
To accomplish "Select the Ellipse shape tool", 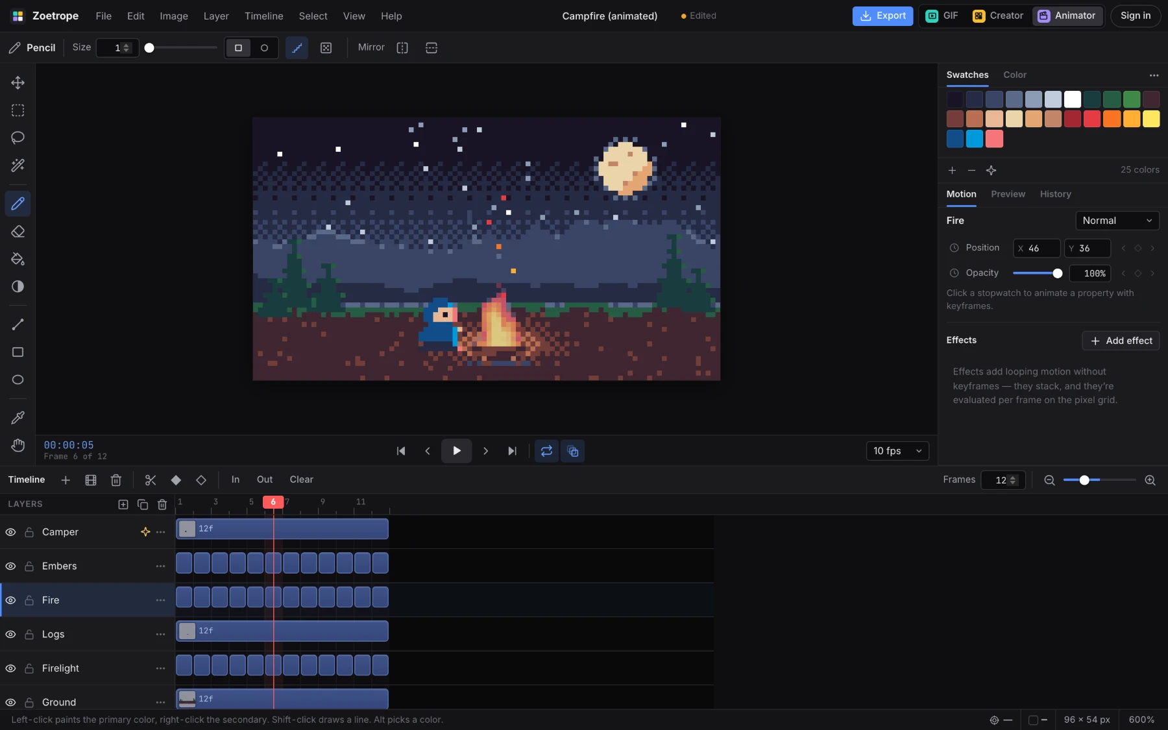I will click(18, 380).
